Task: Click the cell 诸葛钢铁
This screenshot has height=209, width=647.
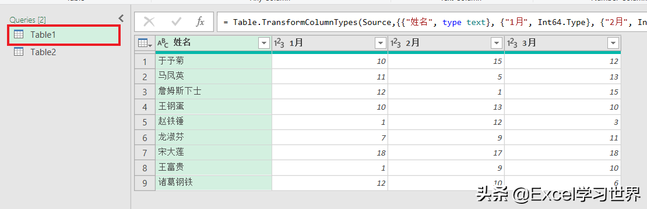Action: [213, 183]
